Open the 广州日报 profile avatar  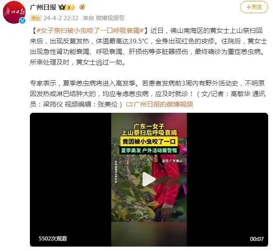[x=14, y=12]
